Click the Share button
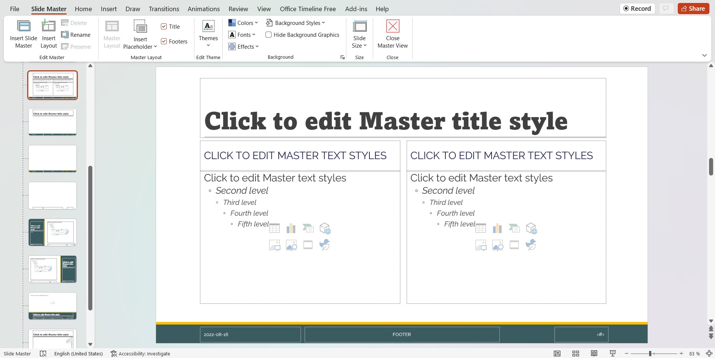The image size is (715, 358). [693, 8]
